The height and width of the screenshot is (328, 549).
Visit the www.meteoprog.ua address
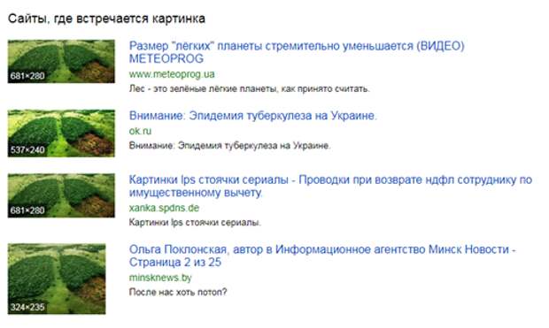pos(172,74)
